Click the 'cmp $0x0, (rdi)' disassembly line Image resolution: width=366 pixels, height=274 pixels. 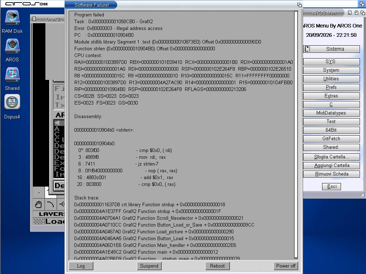tap(125, 150)
